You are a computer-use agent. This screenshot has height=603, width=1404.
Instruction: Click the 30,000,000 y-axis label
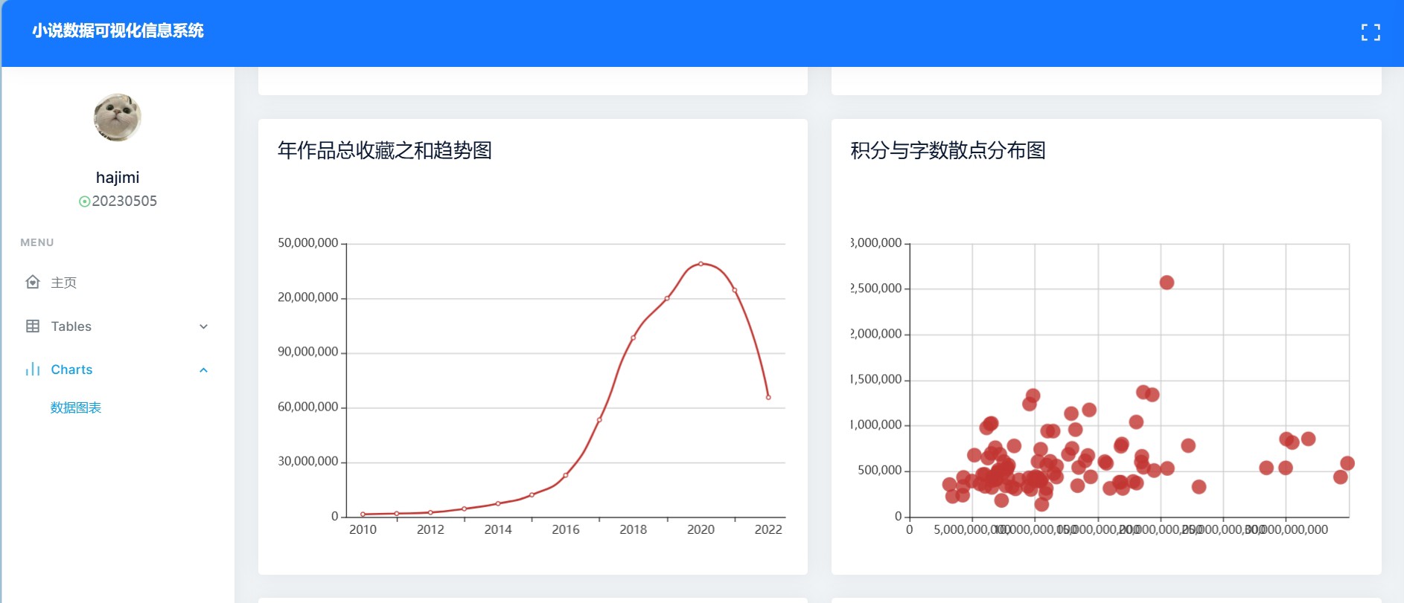pyautogui.click(x=308, y=461)
